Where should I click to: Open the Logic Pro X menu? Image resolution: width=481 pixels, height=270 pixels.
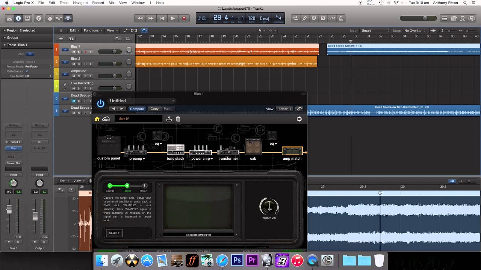coord(23,3)
